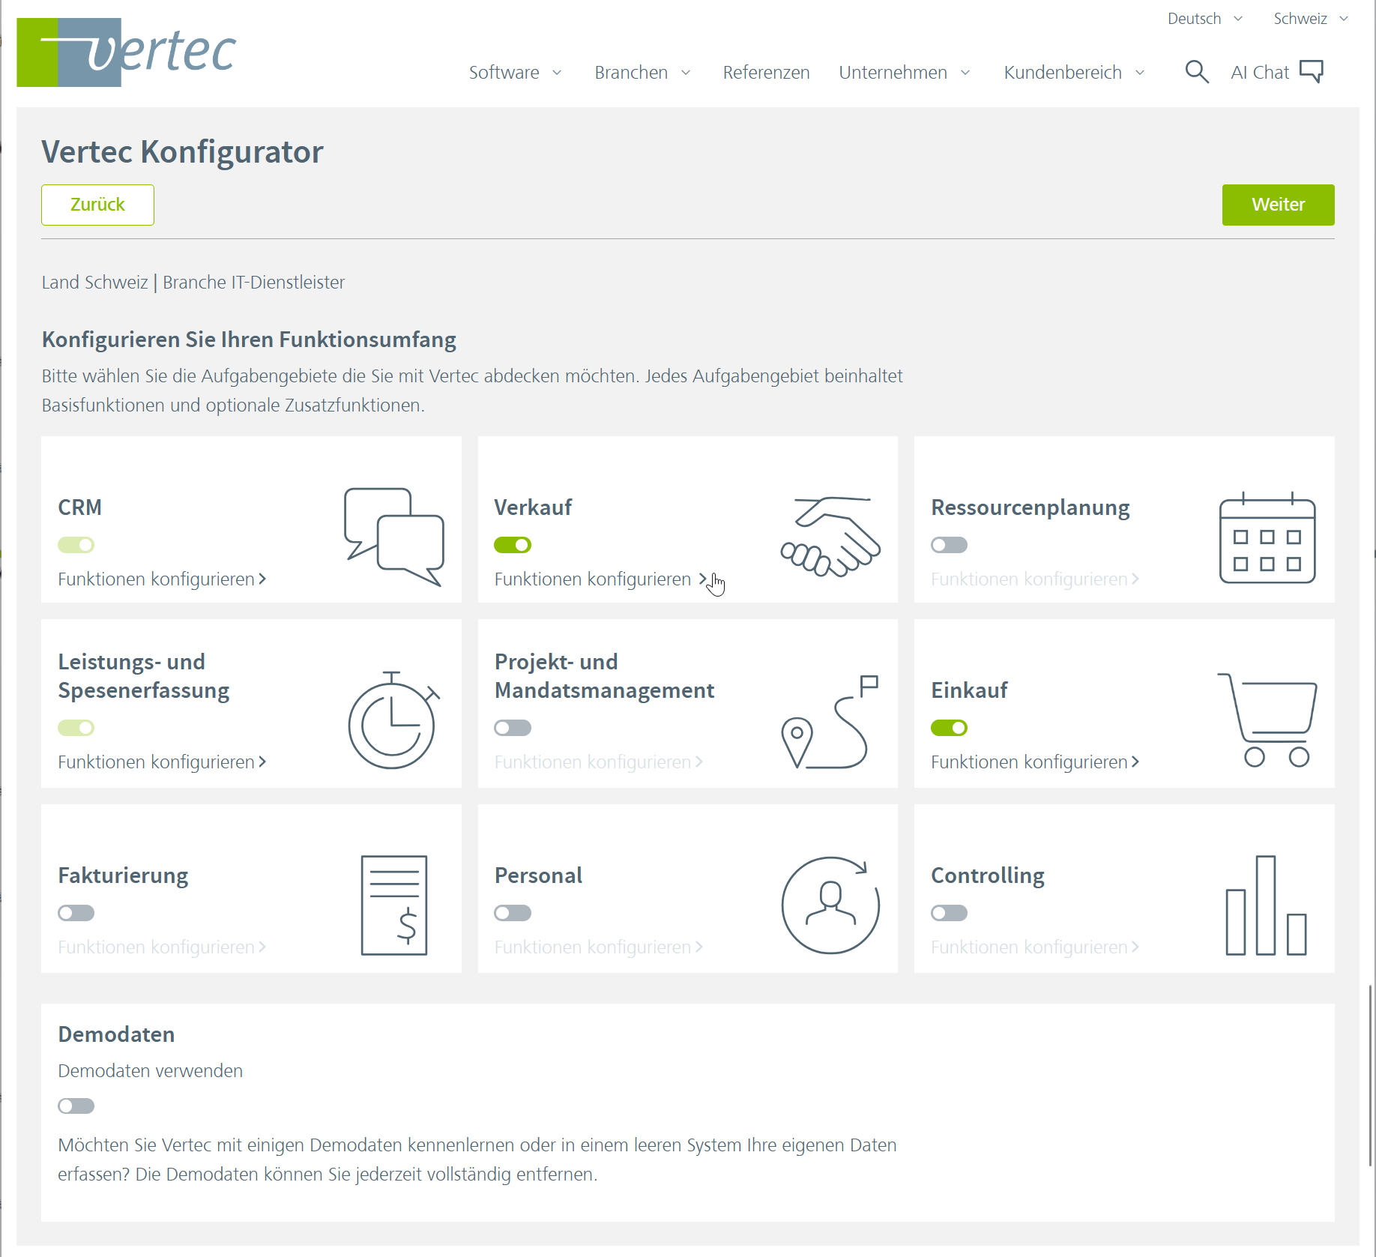Click the Verkauf handshake icon

pyautogui.click(x=830, y=536)
